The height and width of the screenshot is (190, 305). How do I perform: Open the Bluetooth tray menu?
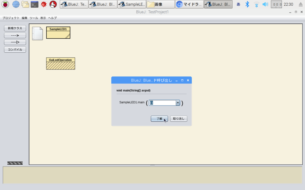pos(247,4)
